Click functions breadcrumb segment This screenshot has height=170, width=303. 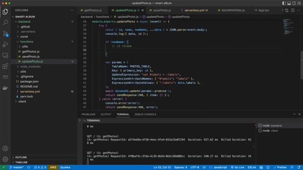click(102, 17)
